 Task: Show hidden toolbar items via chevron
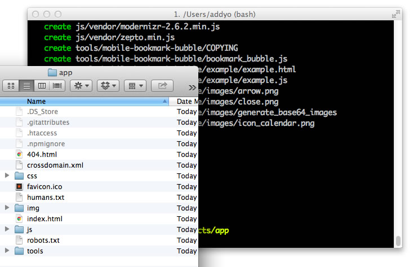pos(192,87)
